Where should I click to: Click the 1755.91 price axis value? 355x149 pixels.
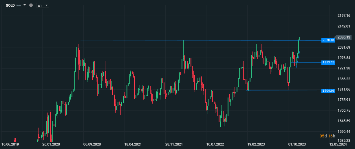[x=344, y=100]
